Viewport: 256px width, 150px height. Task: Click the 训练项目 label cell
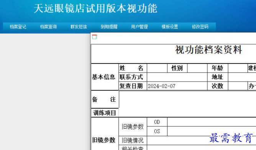pyautogui.click(x=105, y=112)
